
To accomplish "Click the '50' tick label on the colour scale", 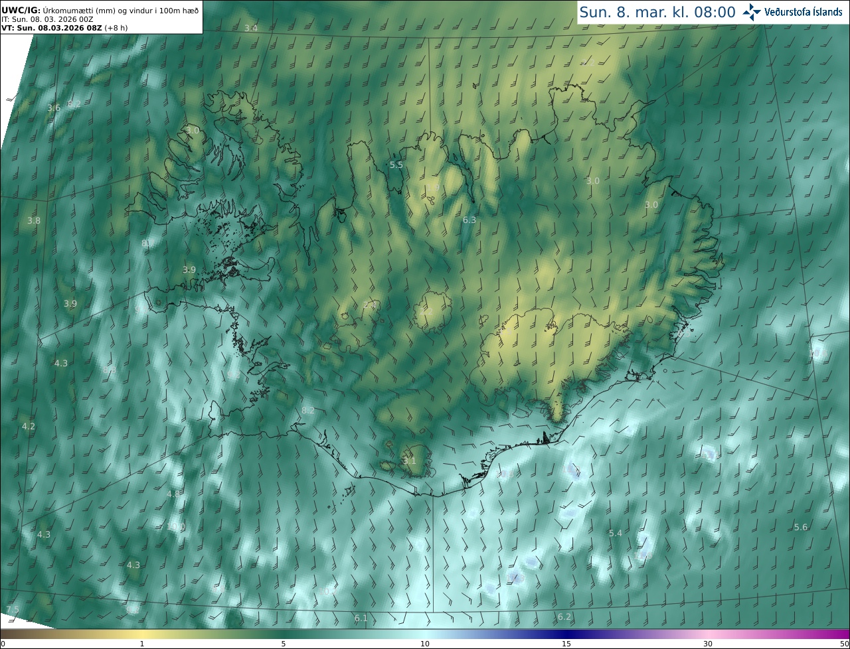I will [x=844, y=644].
